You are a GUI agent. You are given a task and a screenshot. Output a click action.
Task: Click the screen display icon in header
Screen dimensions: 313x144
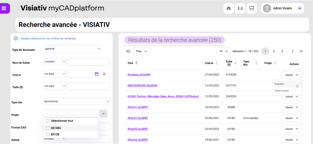[x=251, y=8]
